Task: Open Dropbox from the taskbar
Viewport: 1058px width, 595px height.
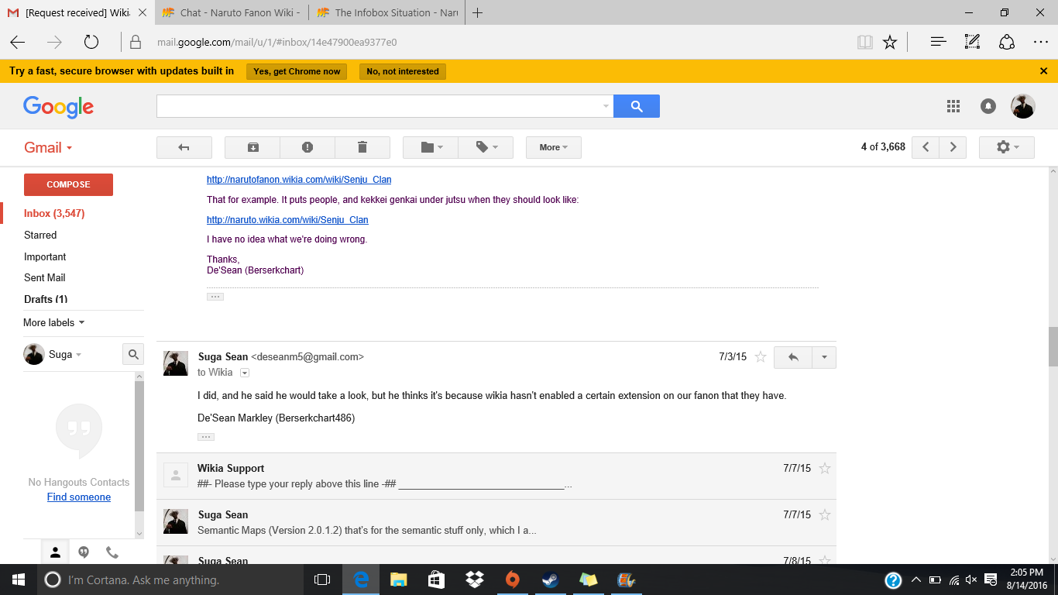Action: pyautogui.click(x=474, y=580)
